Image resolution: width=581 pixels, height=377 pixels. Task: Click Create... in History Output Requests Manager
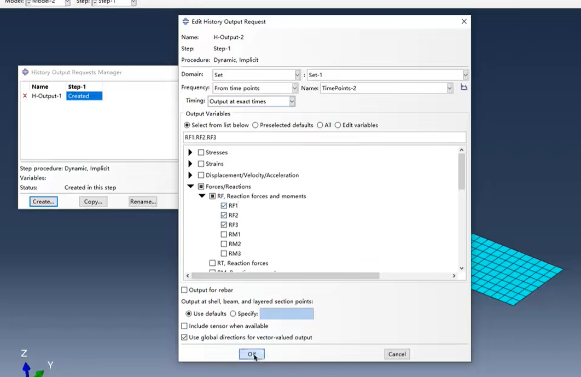coord(43,202)
